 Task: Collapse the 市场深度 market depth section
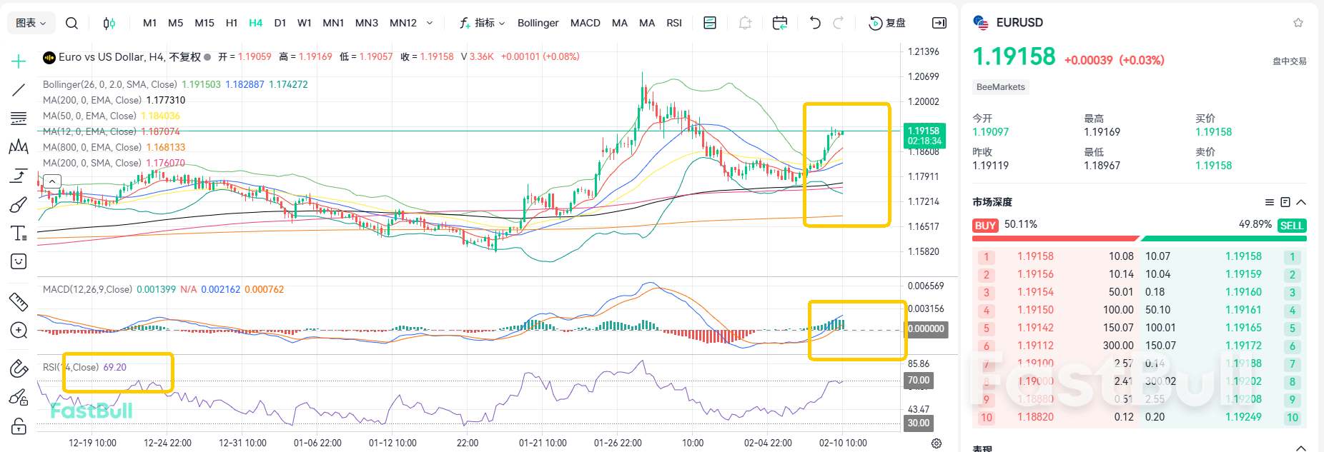(x=1301, y=202)
